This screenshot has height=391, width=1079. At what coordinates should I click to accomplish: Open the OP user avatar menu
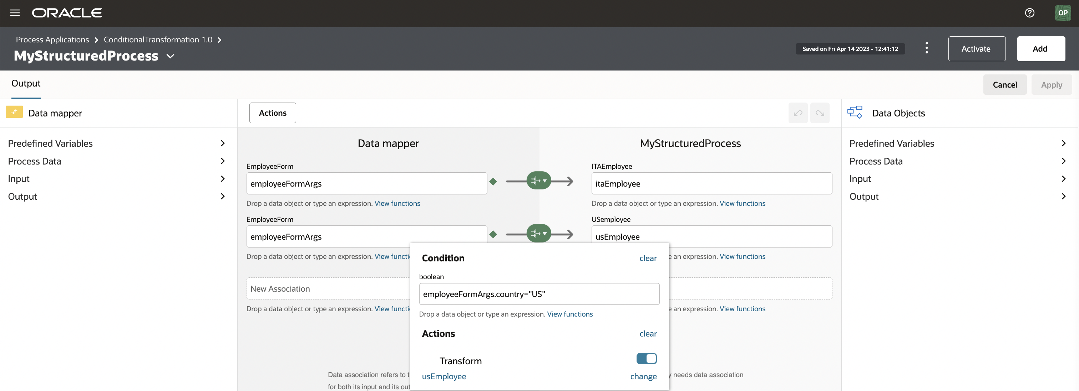1062,13
